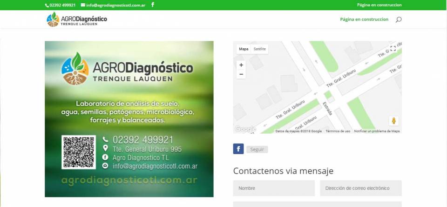Open 'Términos de uso' map link
The height and width of the screenshot is (207, 447).
[x=338, y=131]
